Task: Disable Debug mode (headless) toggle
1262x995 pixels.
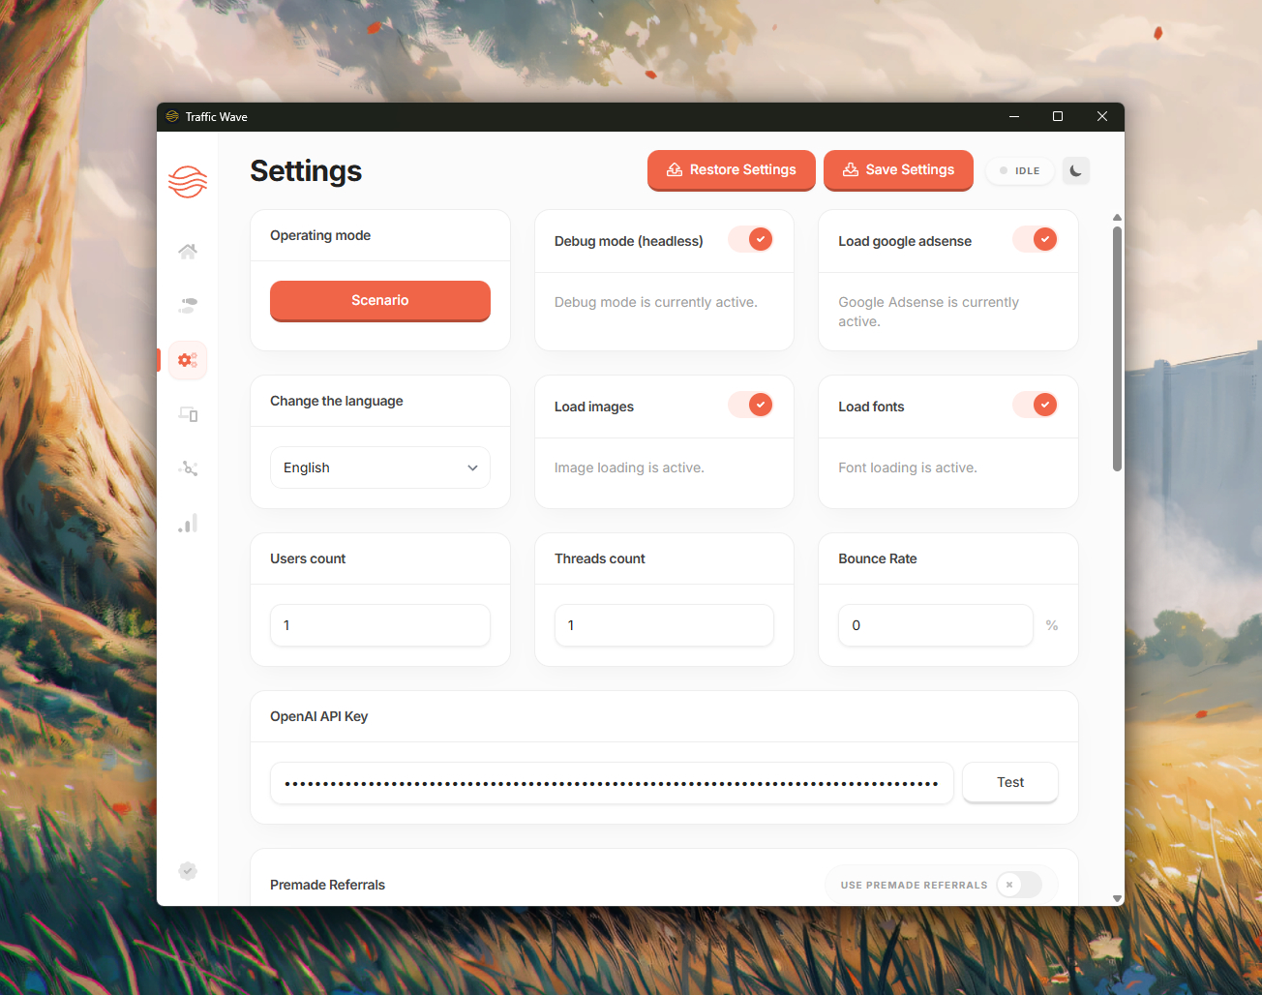Action: [x=751, y=240]
